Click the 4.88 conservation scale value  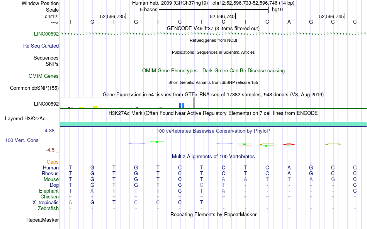point(49,131)
